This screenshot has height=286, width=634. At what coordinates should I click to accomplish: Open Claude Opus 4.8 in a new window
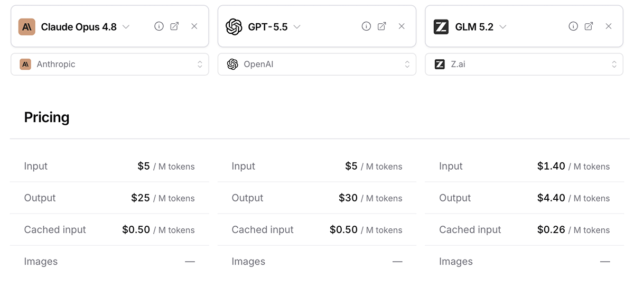click(x=175, y=26)
